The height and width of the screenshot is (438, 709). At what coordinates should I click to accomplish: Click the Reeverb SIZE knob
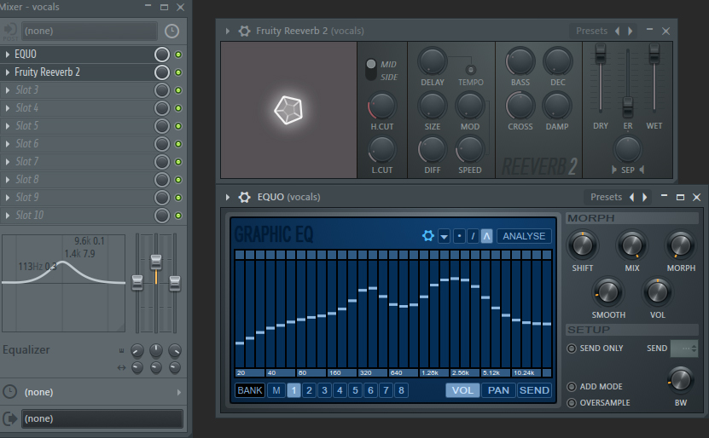(433, 107)
